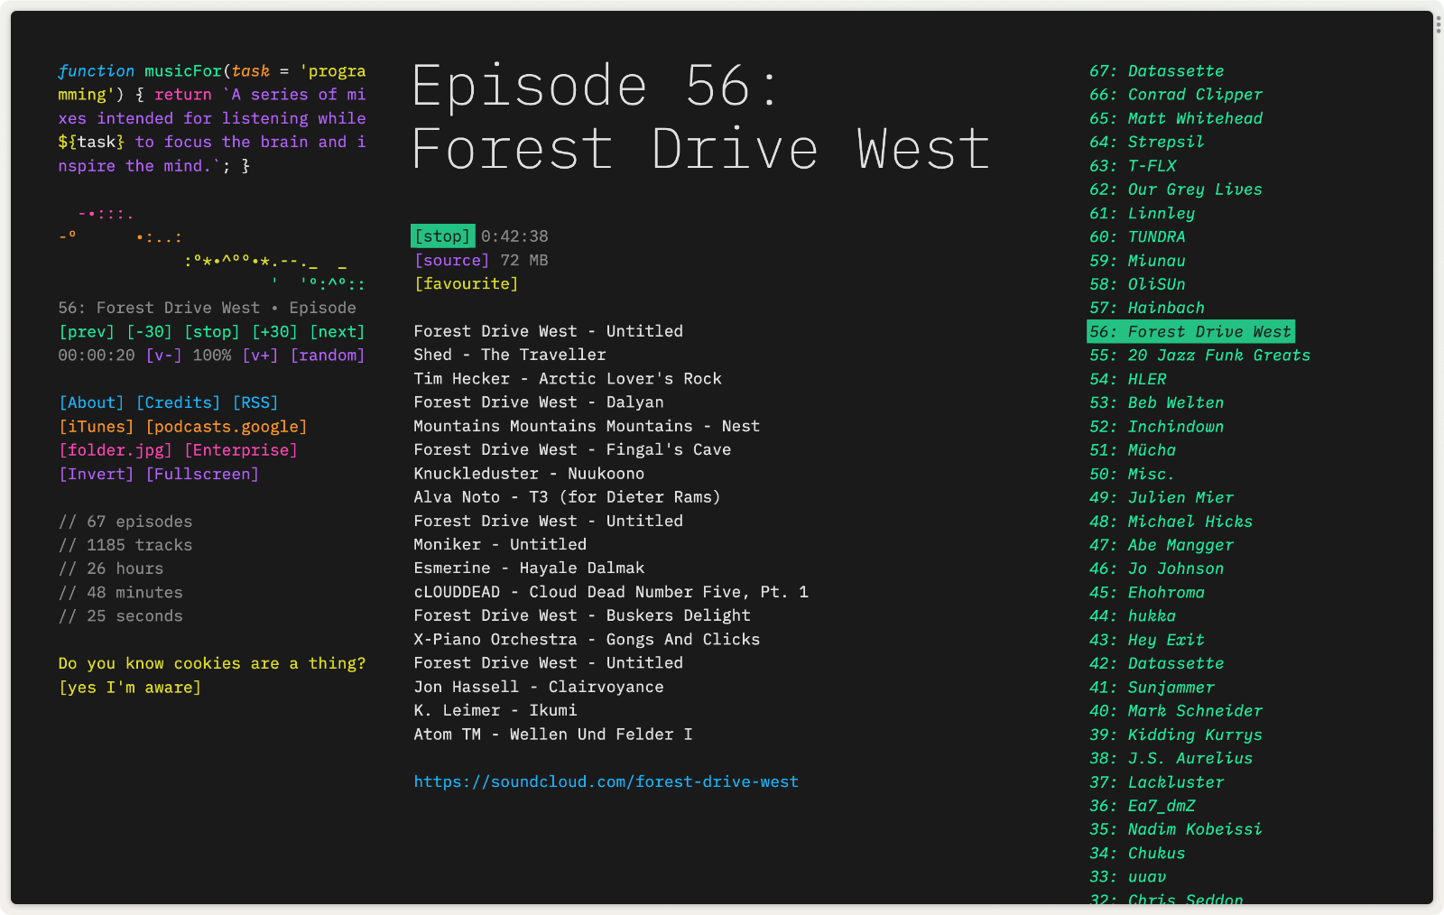Select episode 52: Inchindown
This screenshot has height=915, width=1444.
[x=1157, y=427]
